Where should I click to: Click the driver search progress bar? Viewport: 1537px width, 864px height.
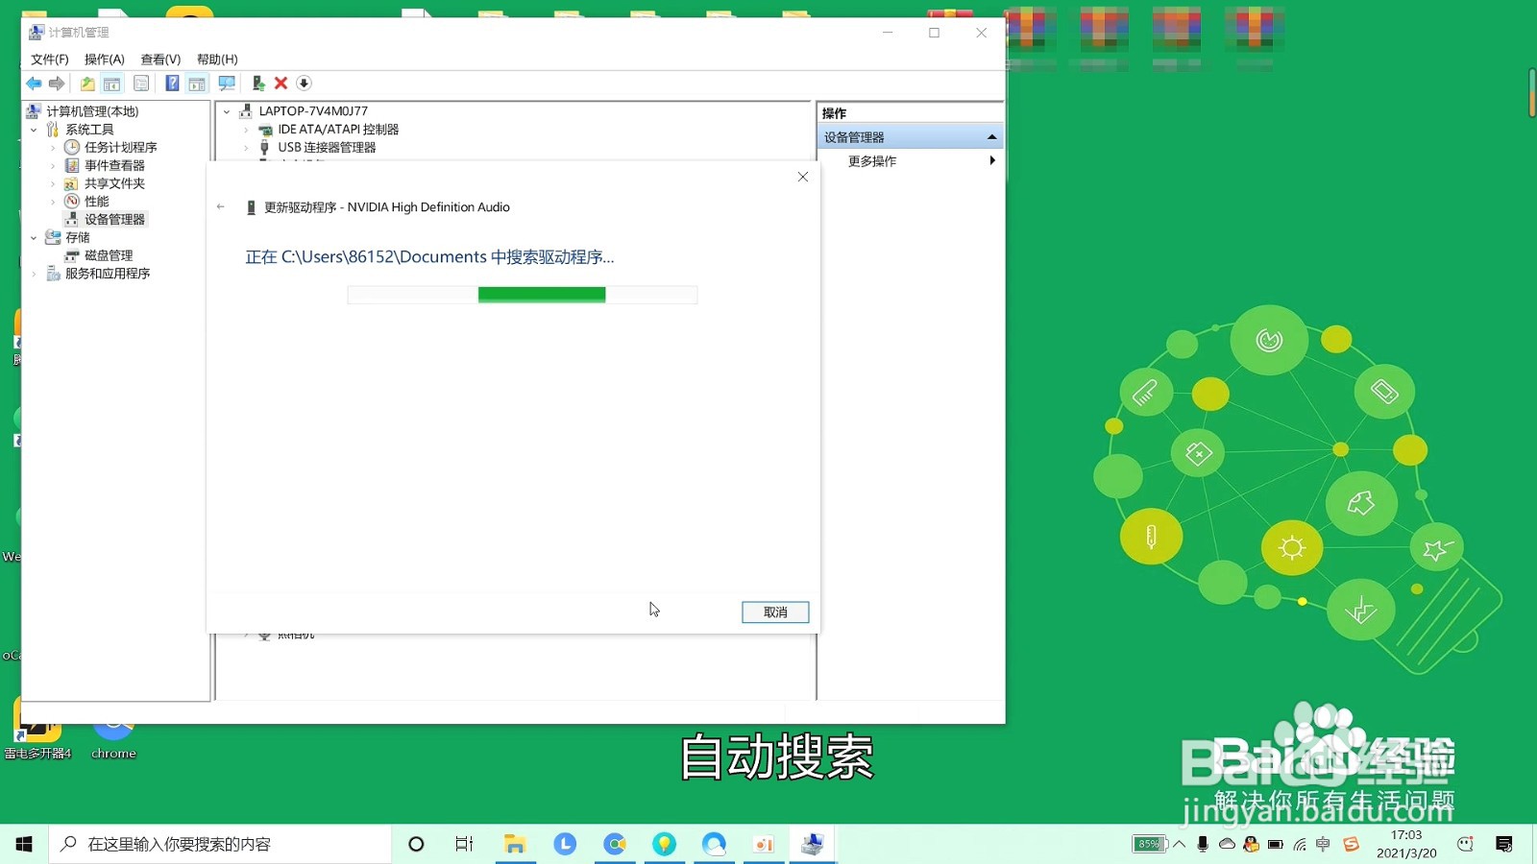(x=523, y=295)
